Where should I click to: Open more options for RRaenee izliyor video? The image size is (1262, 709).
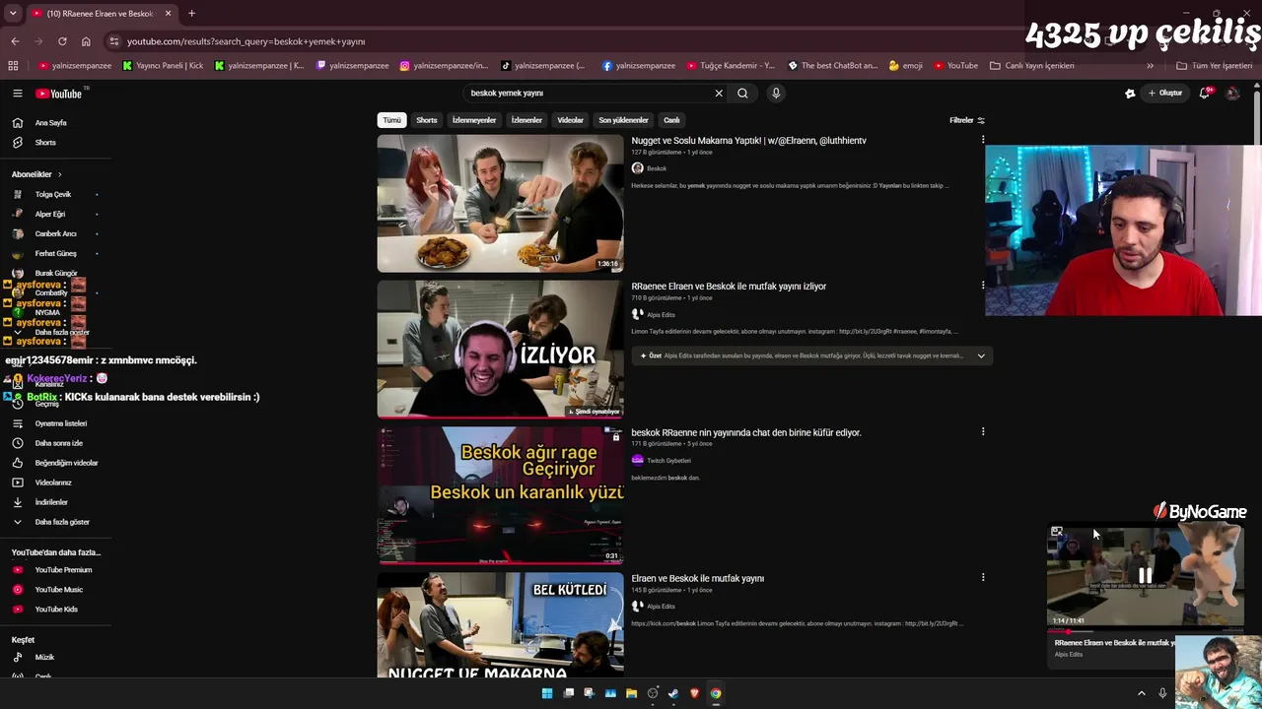click(983, 286)
